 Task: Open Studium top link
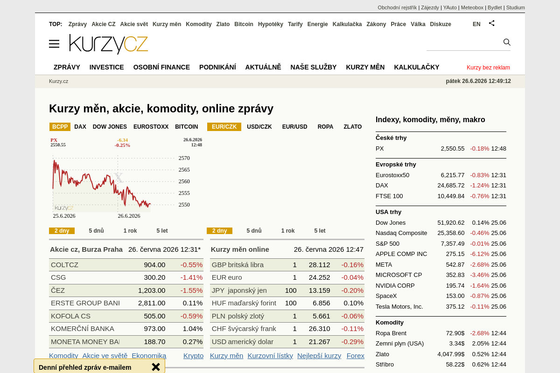click(516, 7)
